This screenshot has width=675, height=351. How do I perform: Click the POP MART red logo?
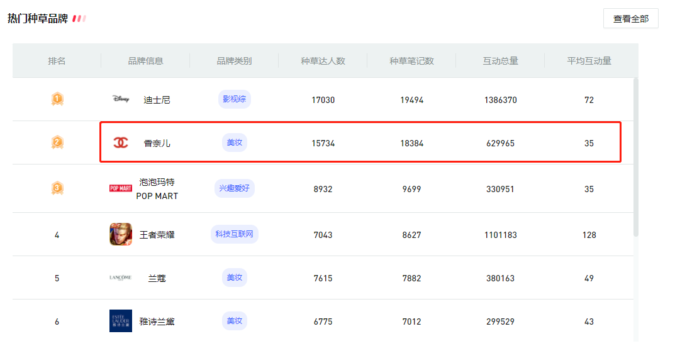pyautogui.click(x=121, y=188)
